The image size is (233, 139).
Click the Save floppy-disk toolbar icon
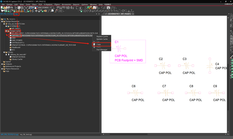(x=8, y=8)
